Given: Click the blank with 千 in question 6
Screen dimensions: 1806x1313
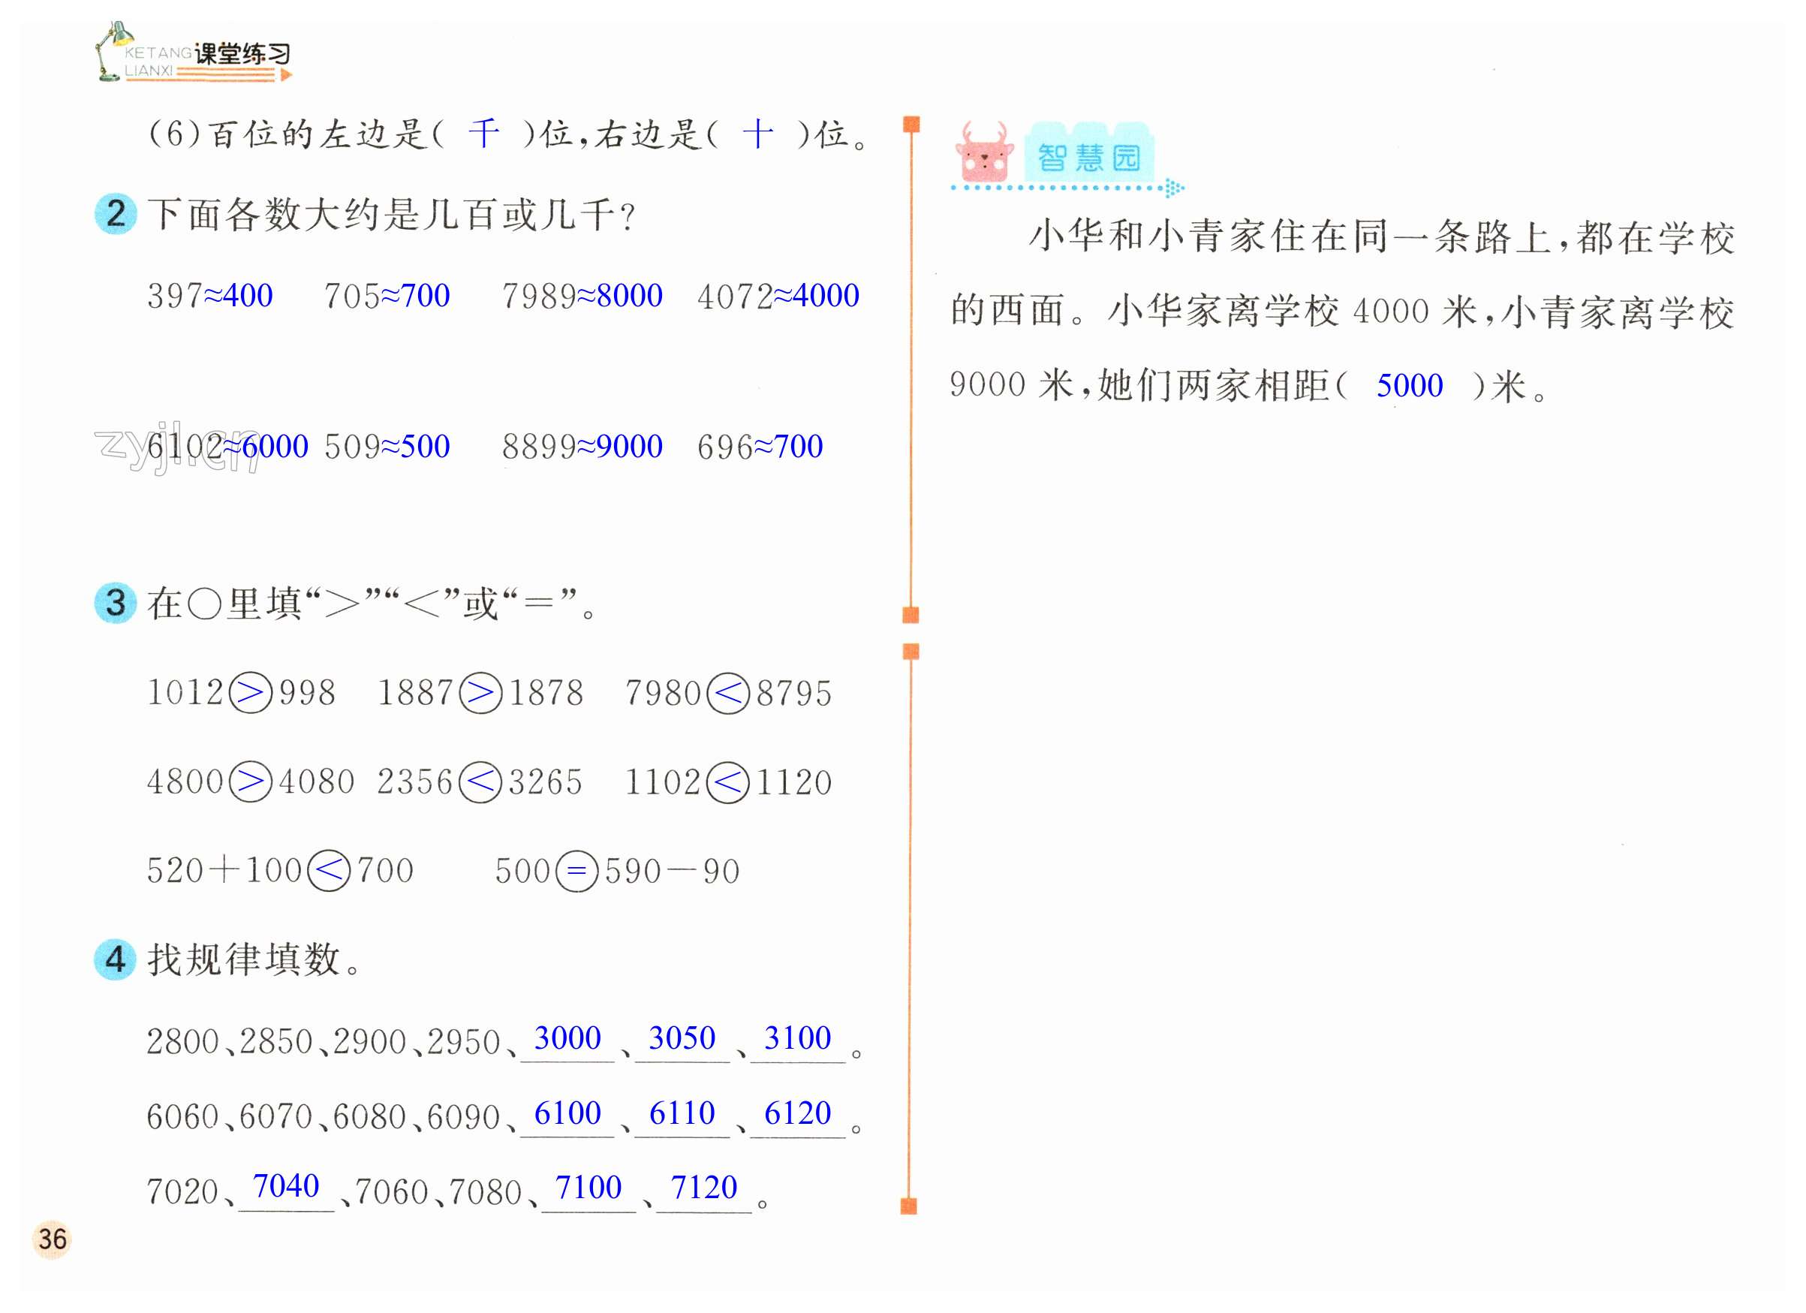Looking at the screenshot, I should click(x=484, y=134).
